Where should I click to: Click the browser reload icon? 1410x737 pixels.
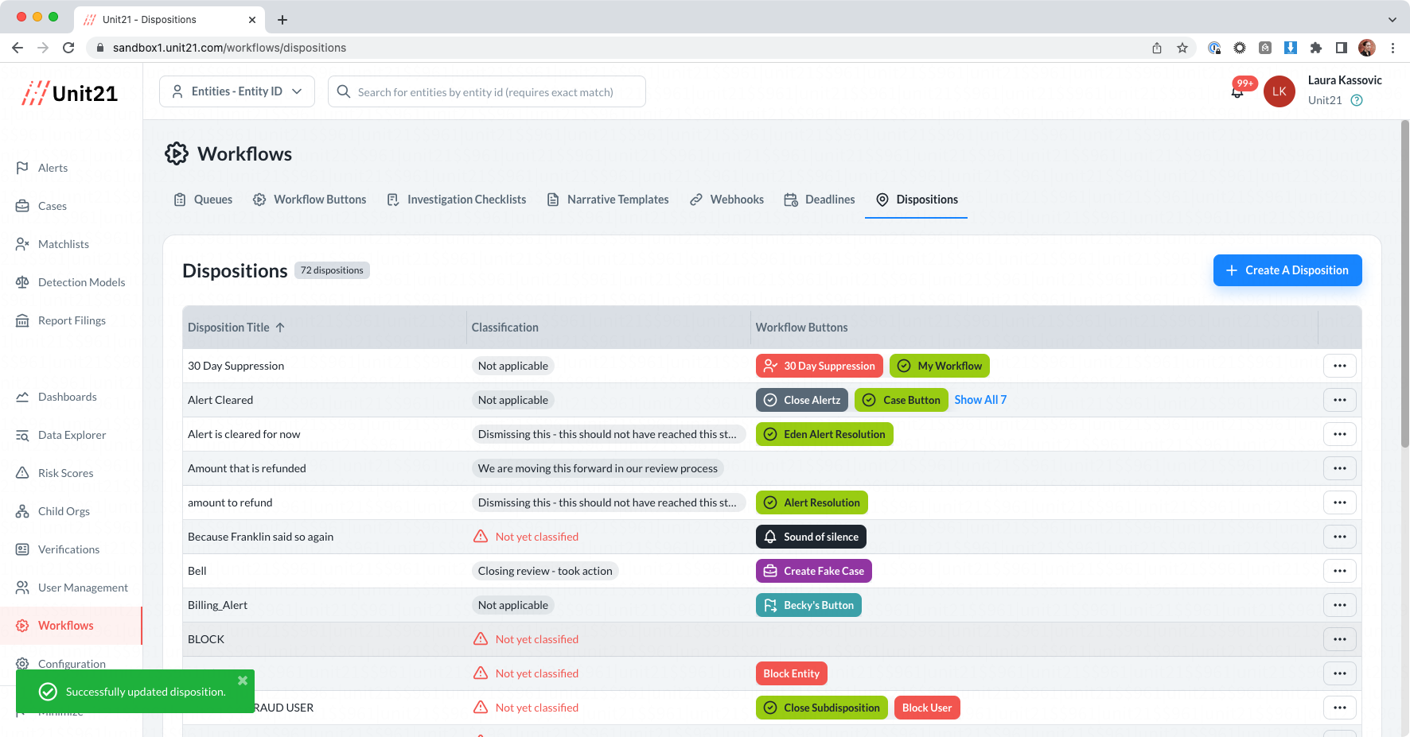point(68,48)
